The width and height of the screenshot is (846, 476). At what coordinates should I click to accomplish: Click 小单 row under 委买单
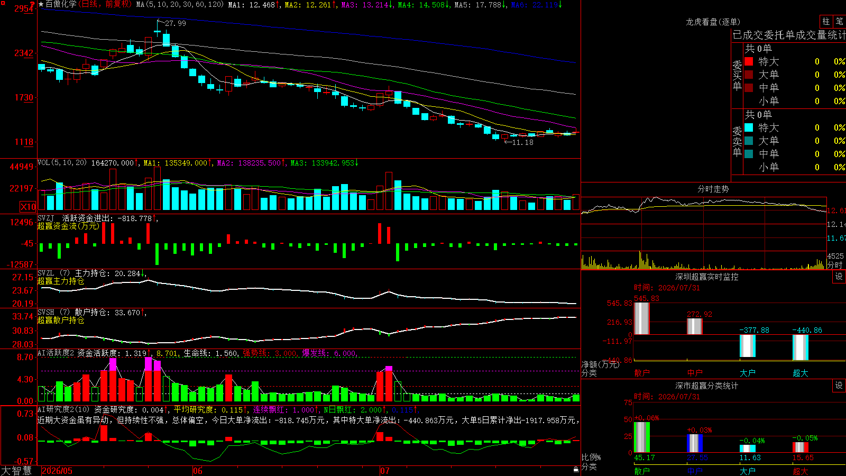pyautogui.click(x=795, y=101)
